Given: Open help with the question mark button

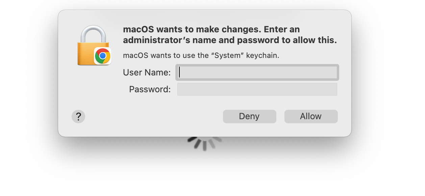Looking at the screenshot, I should (78, 117).
